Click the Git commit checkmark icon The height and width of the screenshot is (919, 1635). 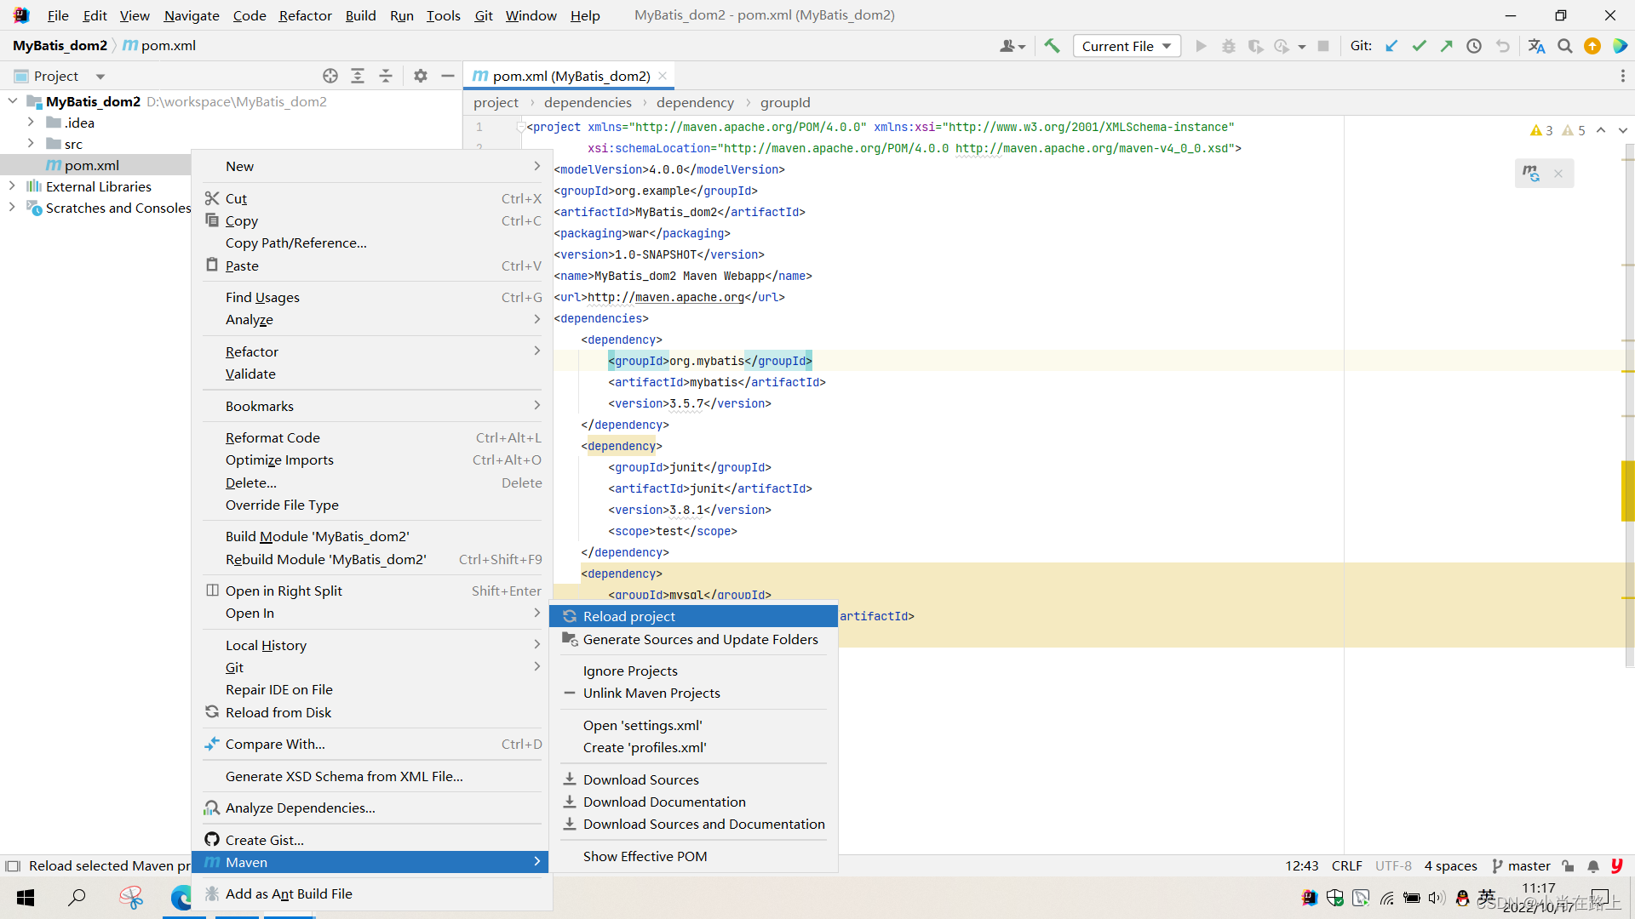(x=1419, y=46)
